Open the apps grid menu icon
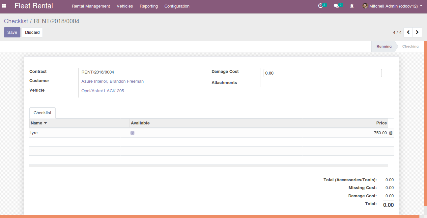This screenshot has height=218, width=427. [x=4, y=6]
